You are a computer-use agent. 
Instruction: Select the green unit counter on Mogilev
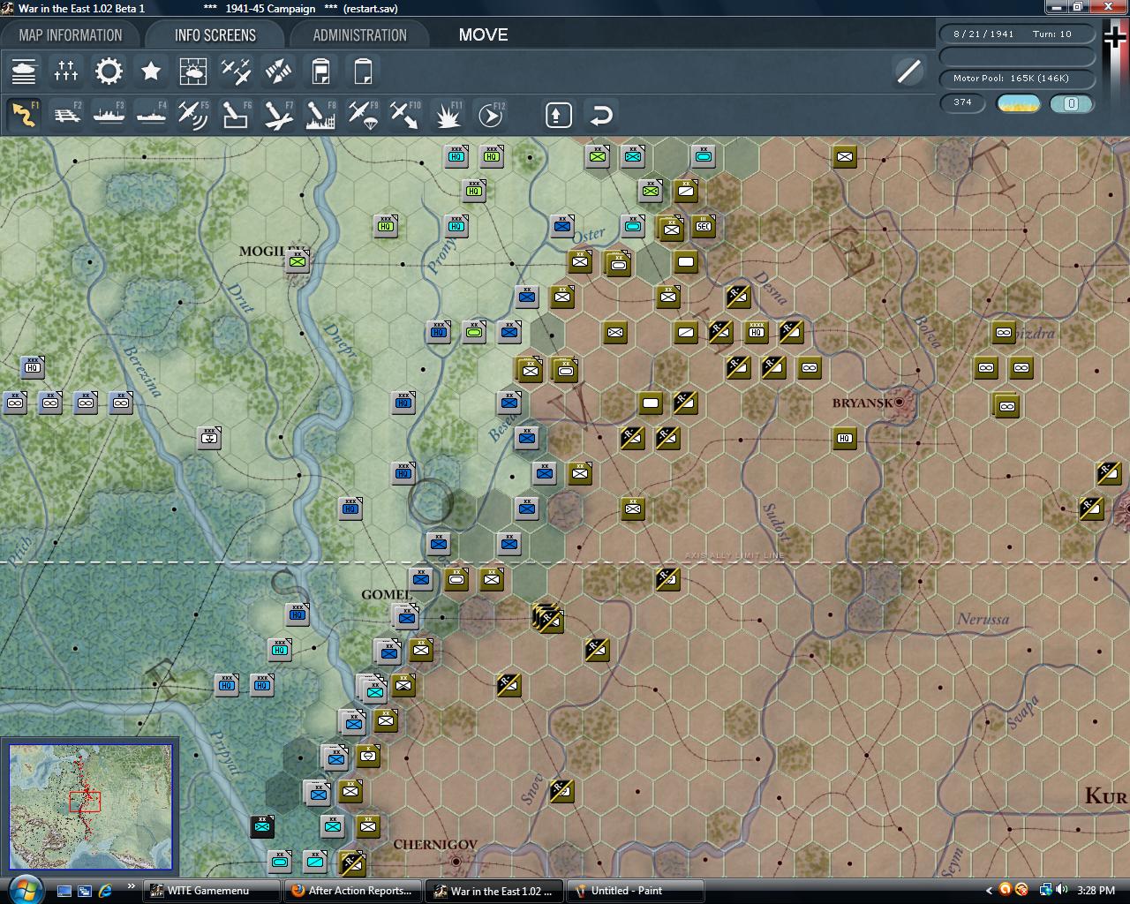pos(298,260)
